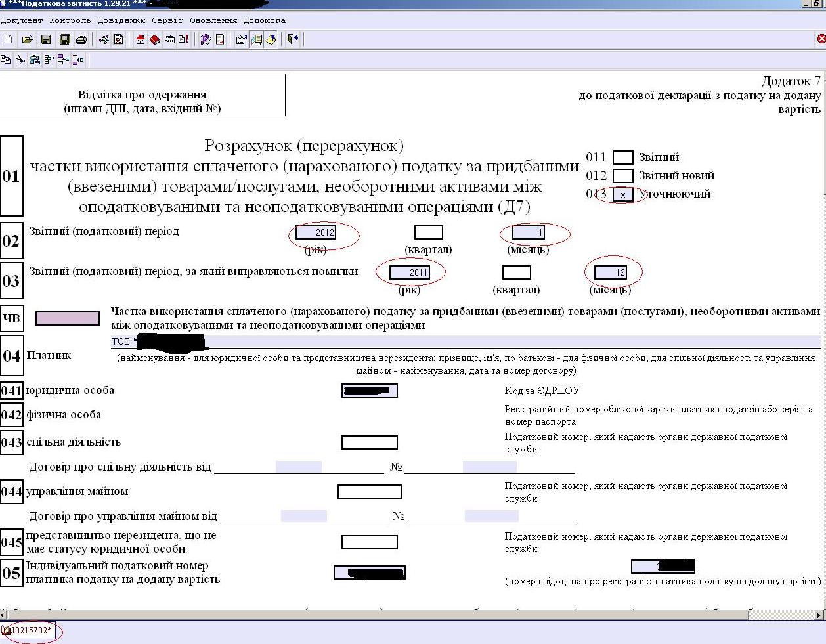The image size is (826, 644).
Task: Check the 012 Звітний новий box
Action: point(622,176)
